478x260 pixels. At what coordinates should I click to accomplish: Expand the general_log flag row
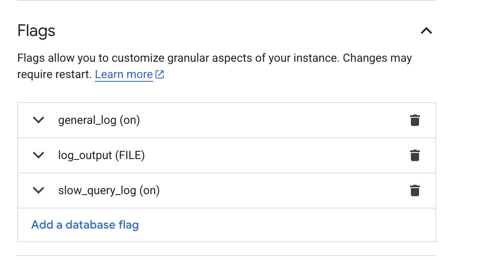pyautogui.click(x=38, y=121)
